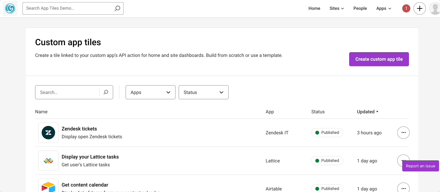440x192 pixels.
Task: Open options menu for Lattice tasks row
Action: coord(403,161)
